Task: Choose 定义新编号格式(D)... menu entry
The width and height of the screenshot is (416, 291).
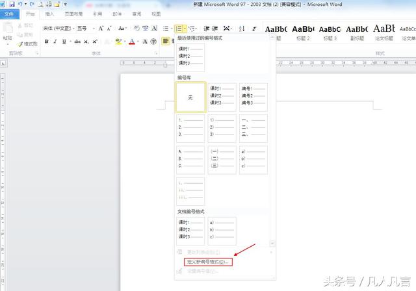Action: (x=208, y=262)
